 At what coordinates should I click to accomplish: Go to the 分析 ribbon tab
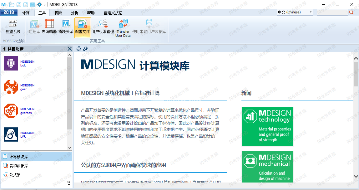click(75, 13)
